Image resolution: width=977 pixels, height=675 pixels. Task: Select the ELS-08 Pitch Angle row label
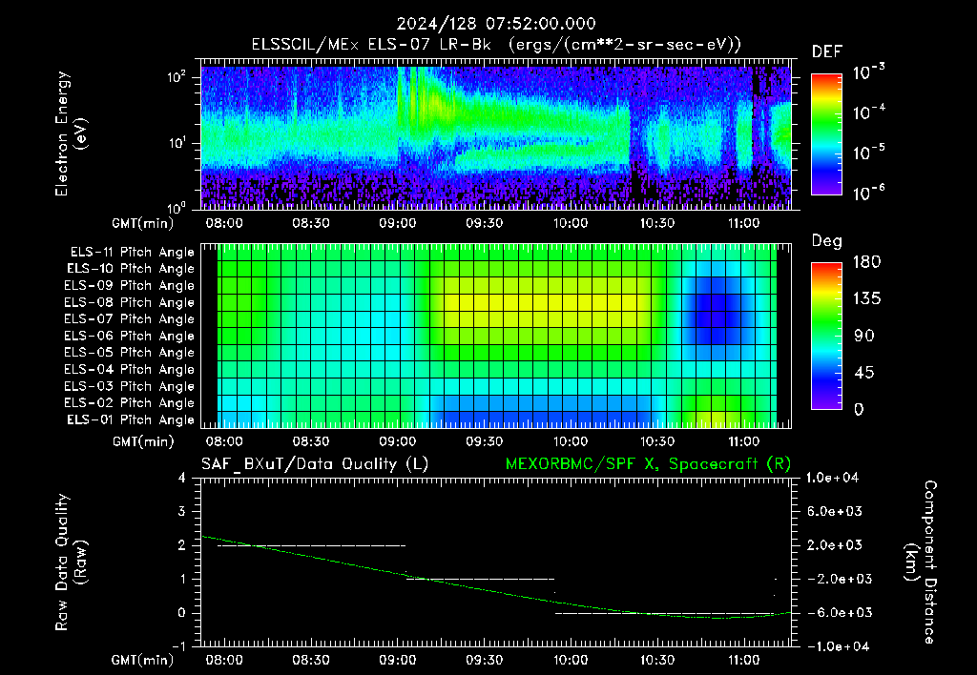click(x=130, y=302)
